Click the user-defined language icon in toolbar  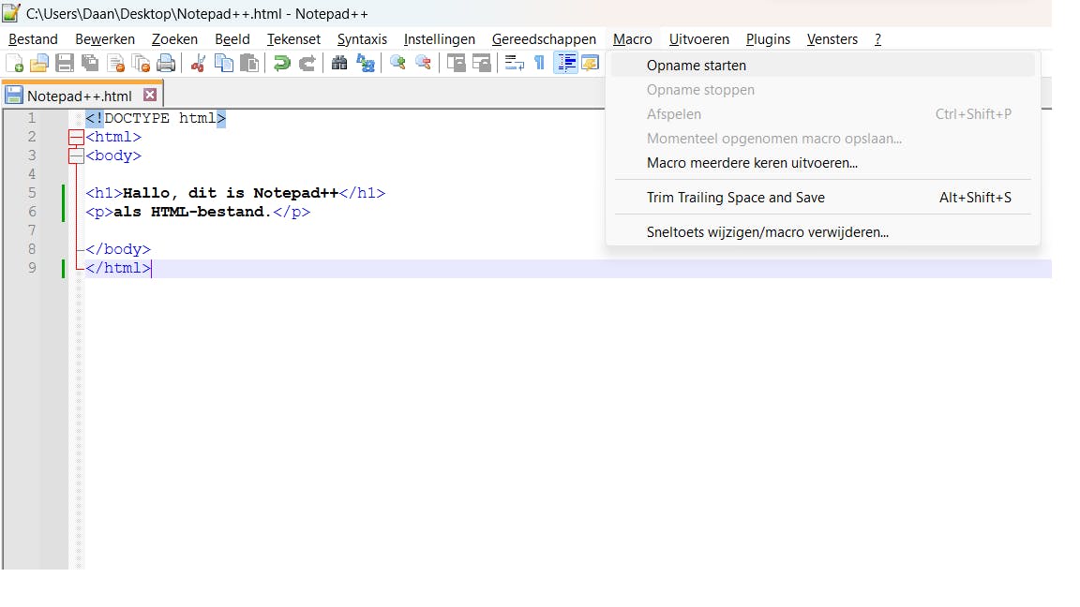pyautogui.click(x=591, y=64)
